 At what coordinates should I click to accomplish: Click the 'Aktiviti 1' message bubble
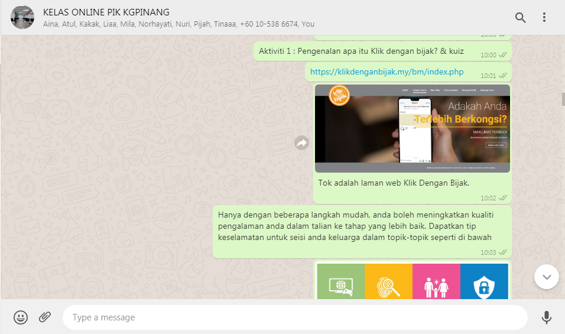(x=361, y=51)
